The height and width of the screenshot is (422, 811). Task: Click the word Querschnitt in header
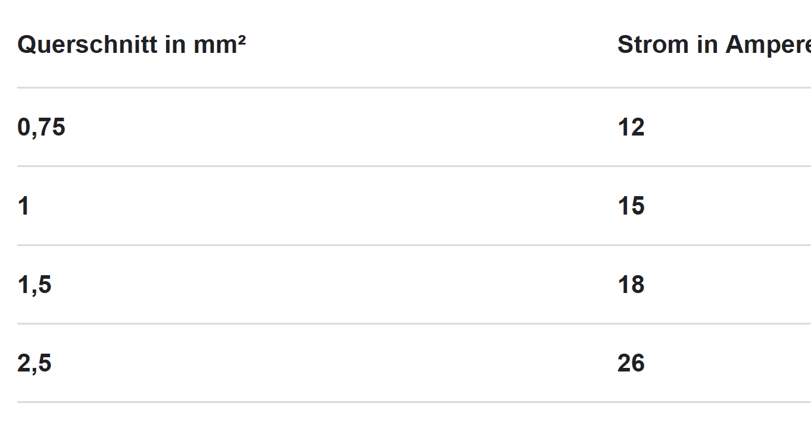(88, 45)
